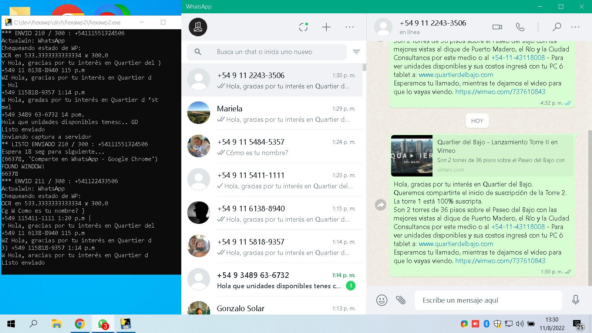592x333 pixels.
Task: Open Windows Start menu
Action: tap(11, 324)
